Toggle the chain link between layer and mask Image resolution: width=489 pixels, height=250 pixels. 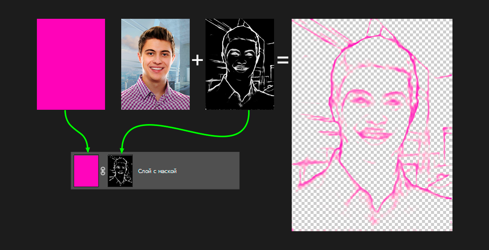pos(103,171)
